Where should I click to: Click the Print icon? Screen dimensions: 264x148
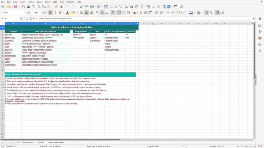coord(28,7)
